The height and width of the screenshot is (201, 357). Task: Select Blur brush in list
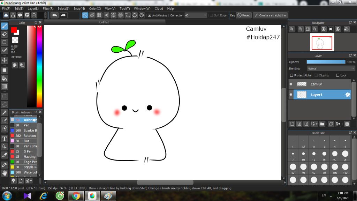pyautogui.click(x=23, y=141)
